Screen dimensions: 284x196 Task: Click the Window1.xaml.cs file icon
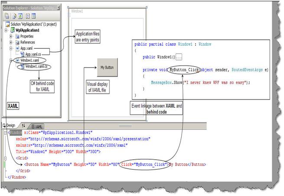point(22,67)
